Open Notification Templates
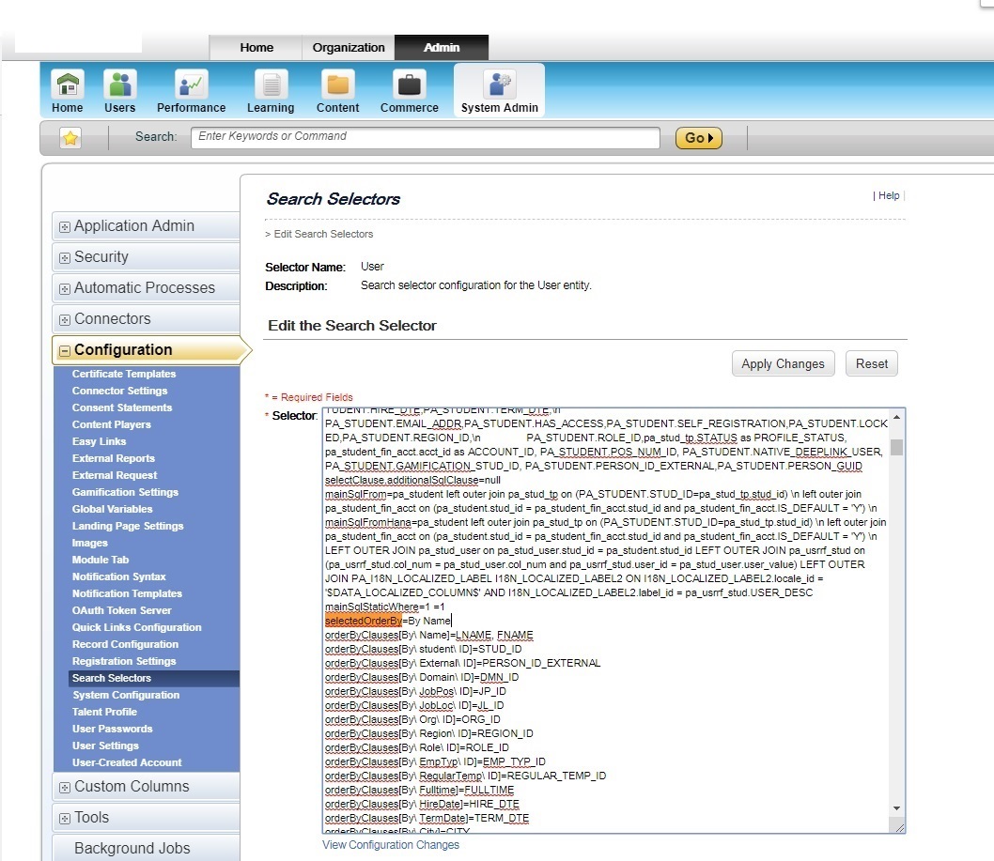 (127, 593)
